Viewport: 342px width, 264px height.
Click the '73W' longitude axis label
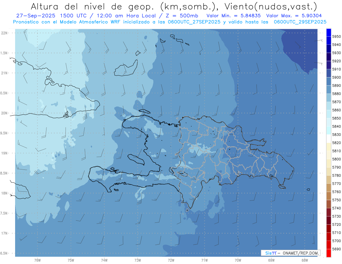138,260
